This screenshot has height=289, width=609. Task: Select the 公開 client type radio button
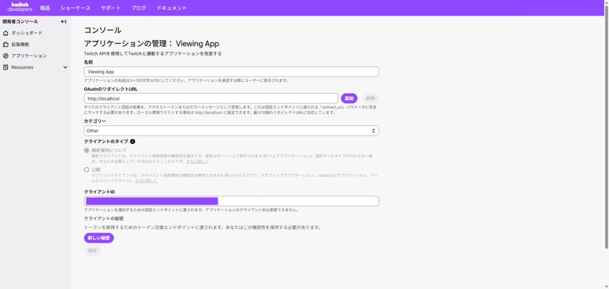(87, 169)
